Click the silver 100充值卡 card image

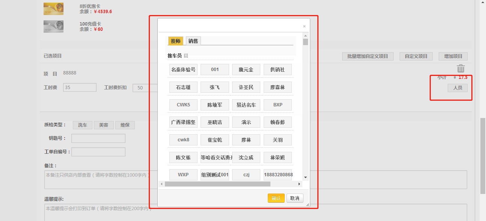pos(53,26)
